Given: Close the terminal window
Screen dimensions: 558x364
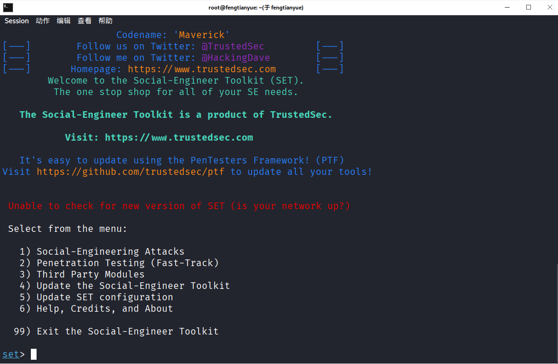Looking at the screenshot, I should 549,7.
